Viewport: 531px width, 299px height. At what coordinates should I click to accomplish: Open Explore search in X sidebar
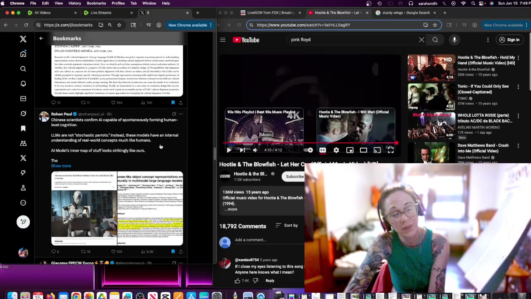coord(23,69)
